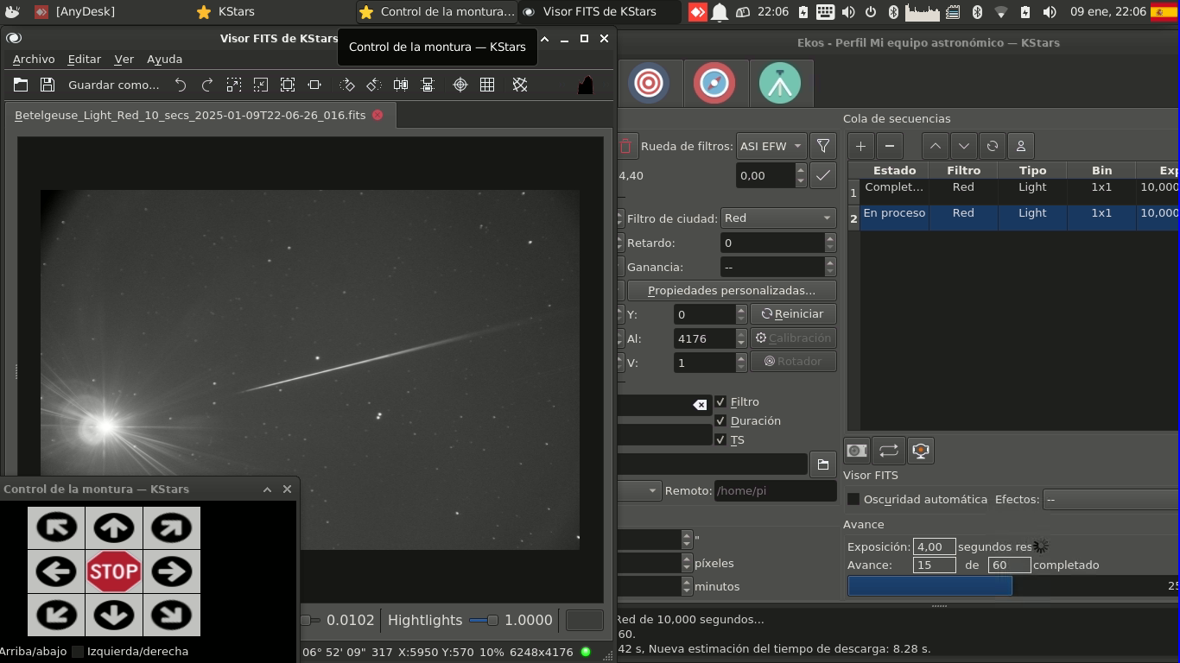Screen dimensions: 1180x663
Task: Stop mount motion with STOP sign
Action: tap(114, 571)
